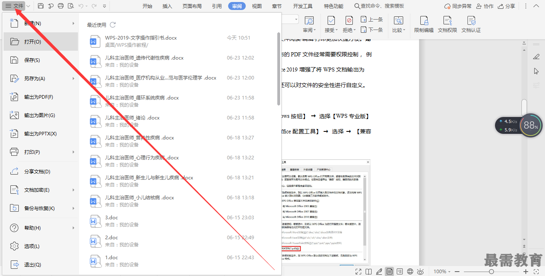Expand the 打印(P) submenu arrow
Viewport: 545px width, 276px height.
[74, 152]
